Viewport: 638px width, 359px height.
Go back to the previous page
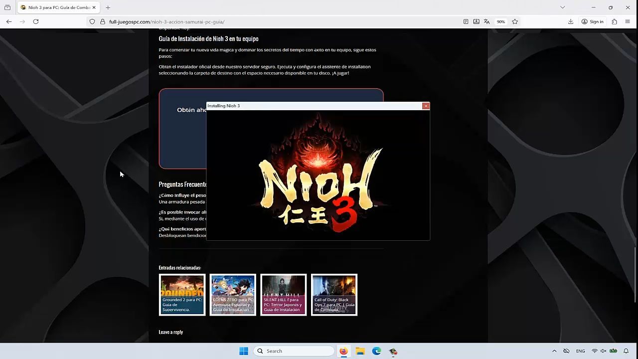click(9, 21)
